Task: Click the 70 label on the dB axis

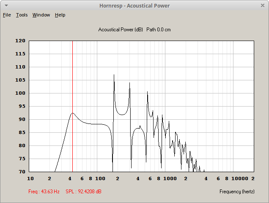Action: point(22,172)
